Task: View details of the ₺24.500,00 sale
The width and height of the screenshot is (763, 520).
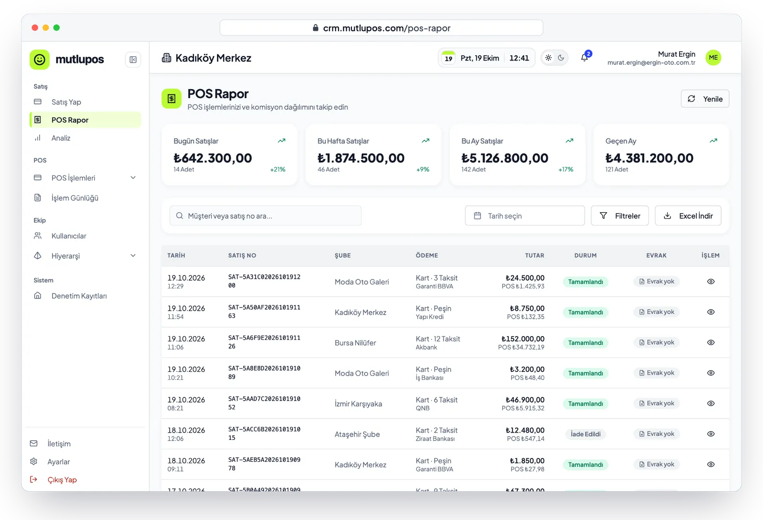Action: [x=711, y=282]
